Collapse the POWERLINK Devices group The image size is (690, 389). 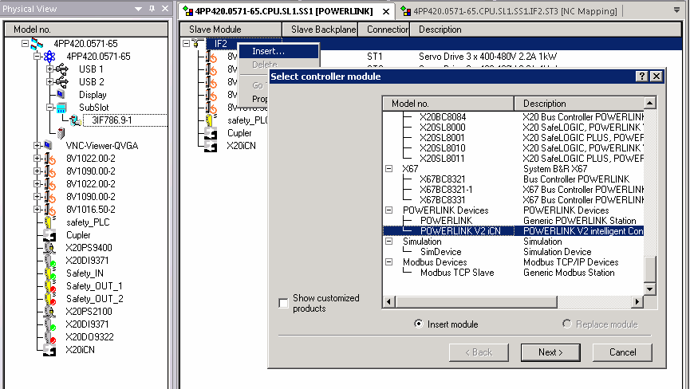tap(389, 210)
